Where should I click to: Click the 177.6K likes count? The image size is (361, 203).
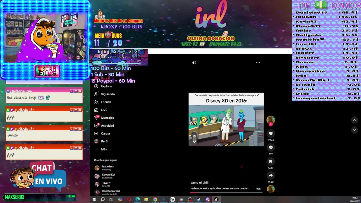(271, 140)
